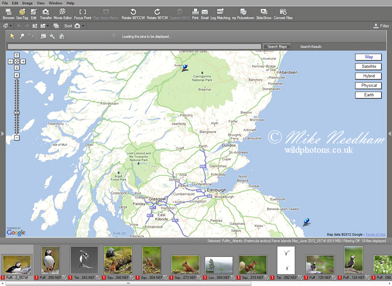Open the Edit workspace

click(x=34, y=14)
